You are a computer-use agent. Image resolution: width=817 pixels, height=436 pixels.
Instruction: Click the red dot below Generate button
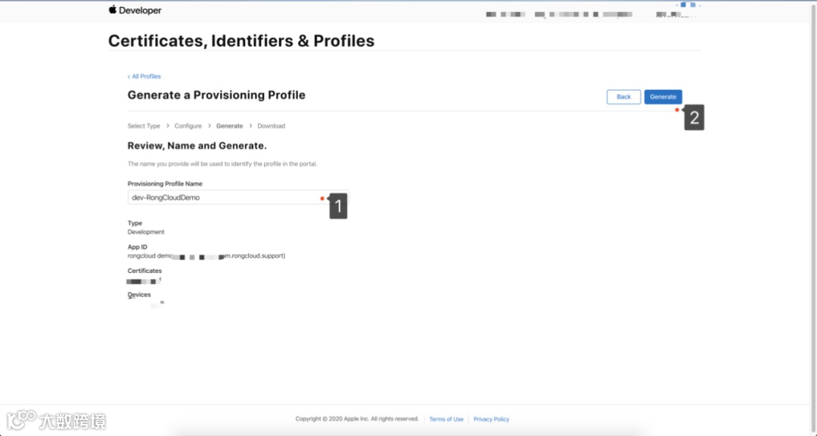(x=677, y=110)
